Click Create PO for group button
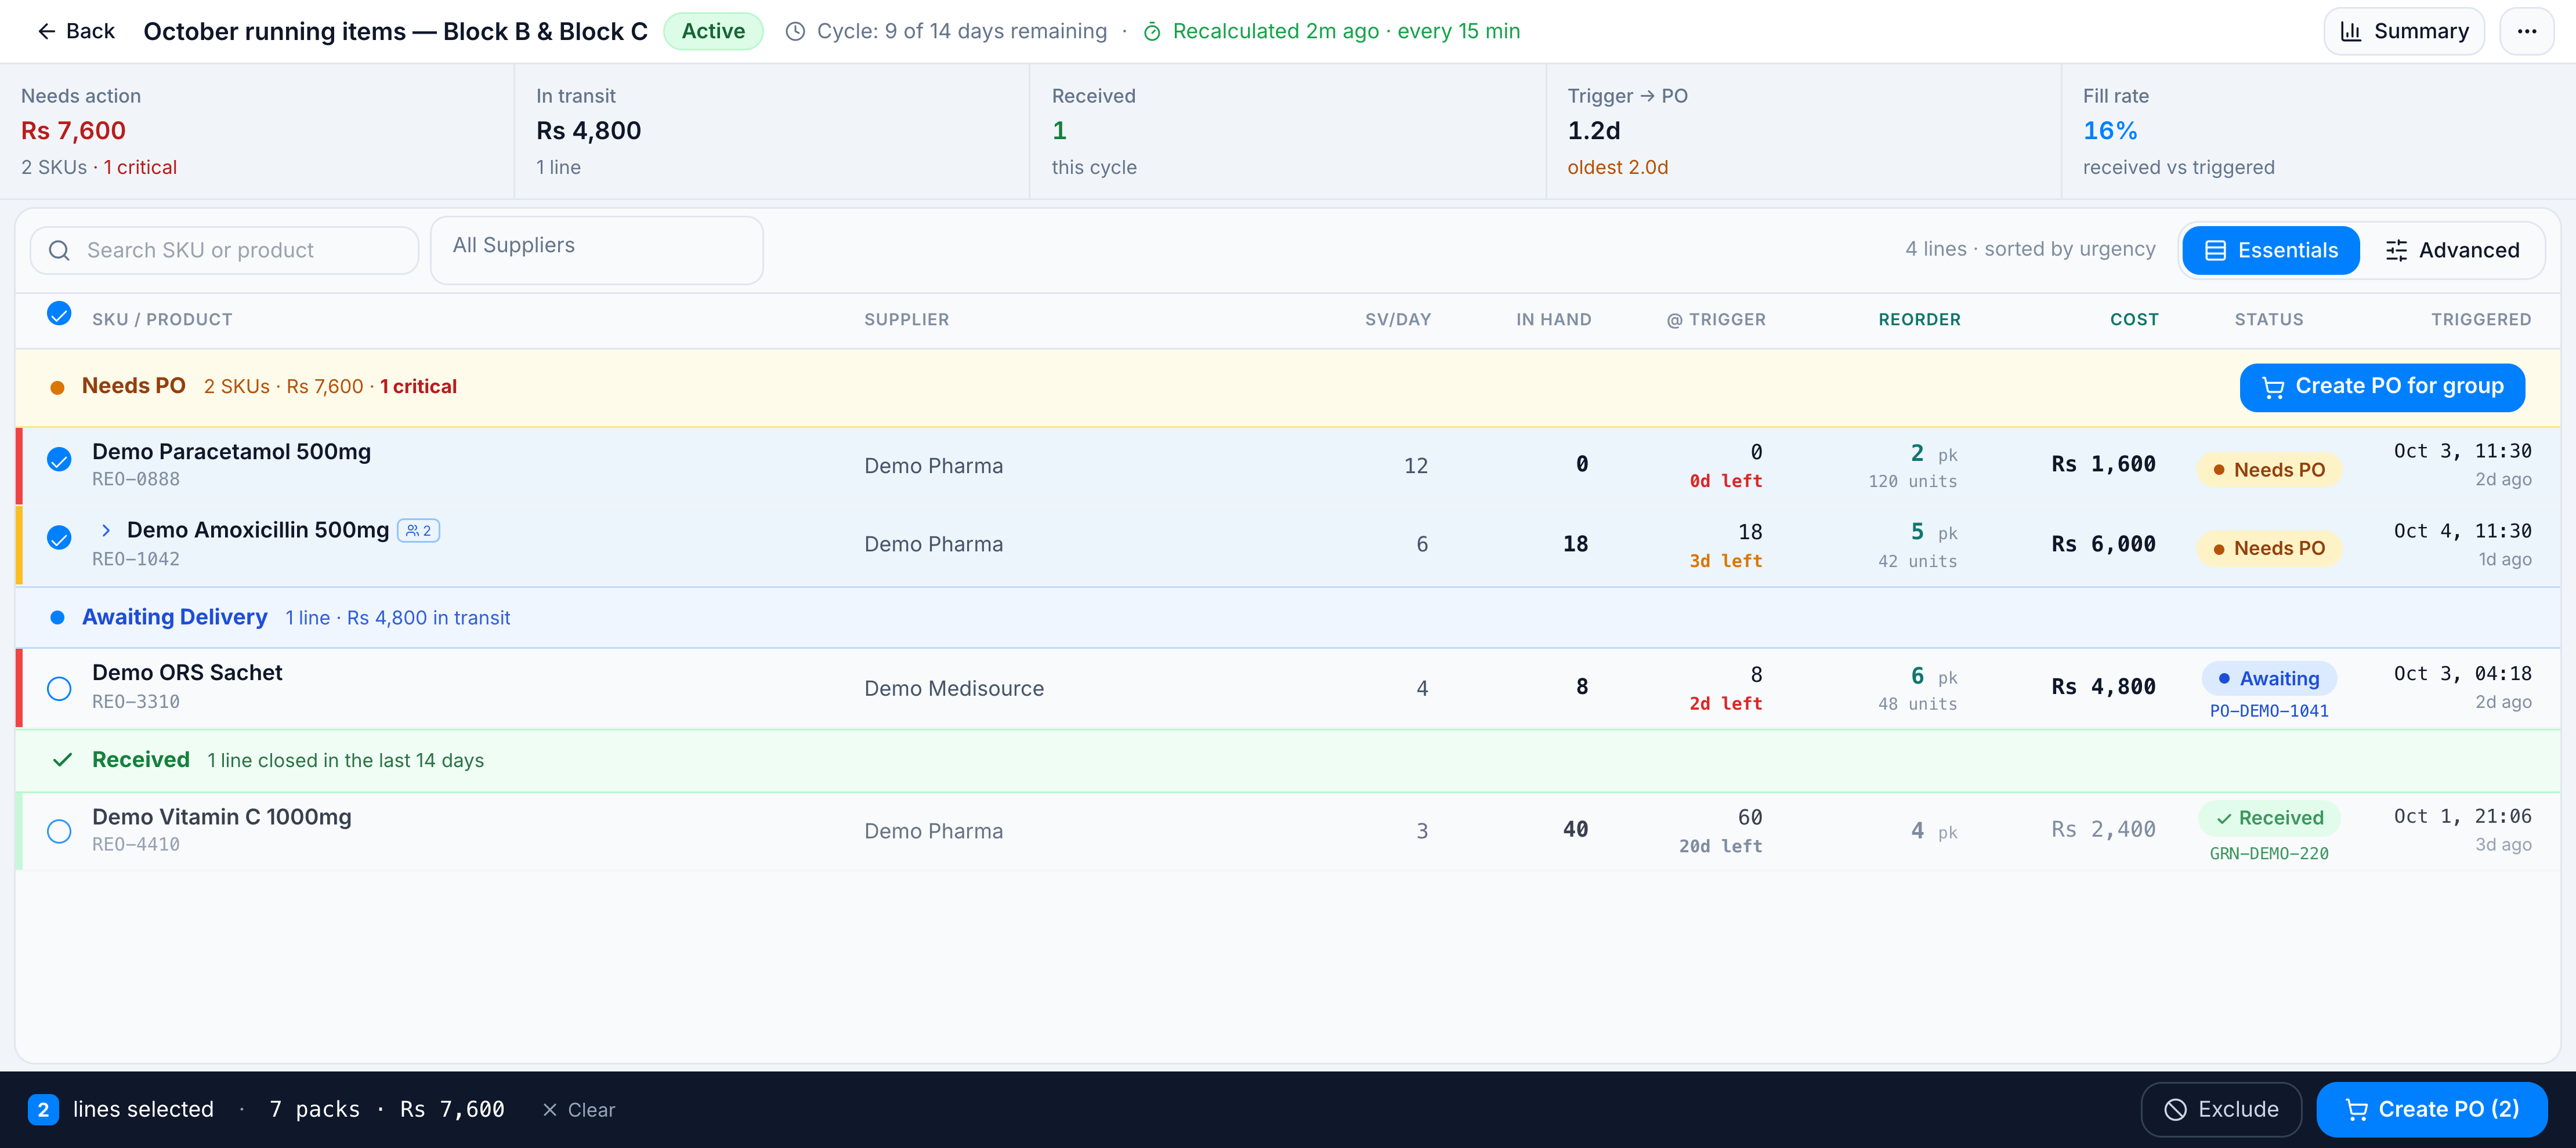The width and height of the screenshot is (2576, 1148). pos(2382,387)
